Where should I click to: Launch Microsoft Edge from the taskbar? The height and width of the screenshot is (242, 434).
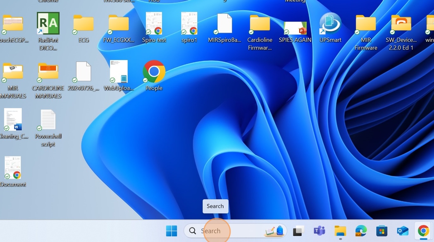pos(361,231)
